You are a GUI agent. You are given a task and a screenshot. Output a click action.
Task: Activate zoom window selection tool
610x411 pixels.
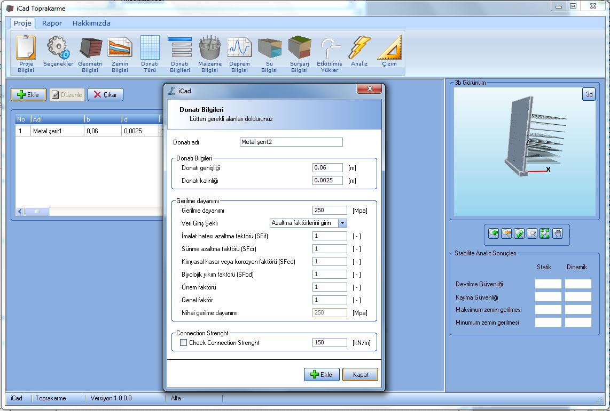(532, 233)
